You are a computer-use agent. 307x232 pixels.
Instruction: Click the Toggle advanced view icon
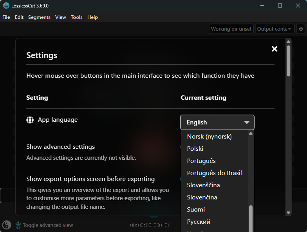(18, 225)
